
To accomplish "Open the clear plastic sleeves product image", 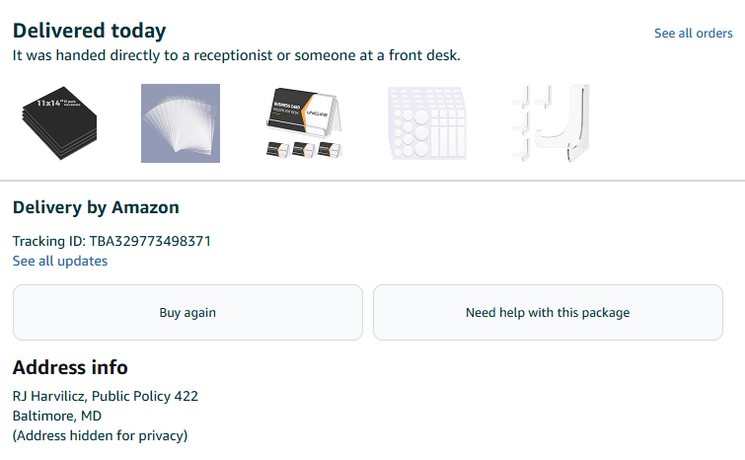I will 181,123.
